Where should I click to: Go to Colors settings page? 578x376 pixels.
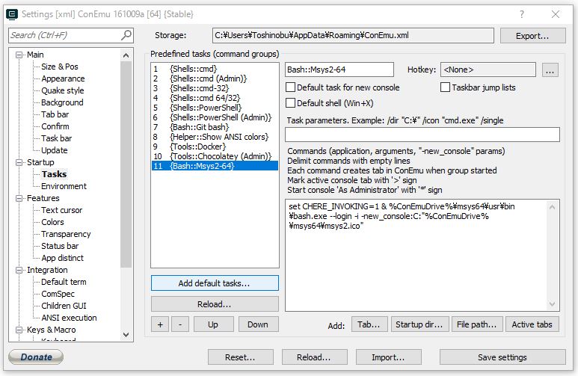coord(52,222)
